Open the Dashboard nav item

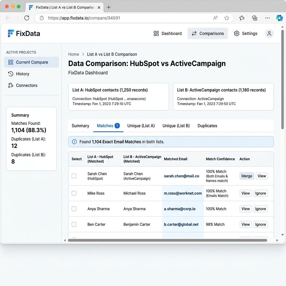pyautogui.click(x=168, y=34)
